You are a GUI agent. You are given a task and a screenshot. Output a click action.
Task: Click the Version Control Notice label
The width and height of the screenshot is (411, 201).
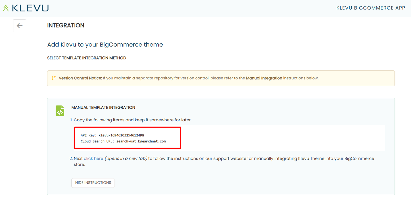[80, 78]
